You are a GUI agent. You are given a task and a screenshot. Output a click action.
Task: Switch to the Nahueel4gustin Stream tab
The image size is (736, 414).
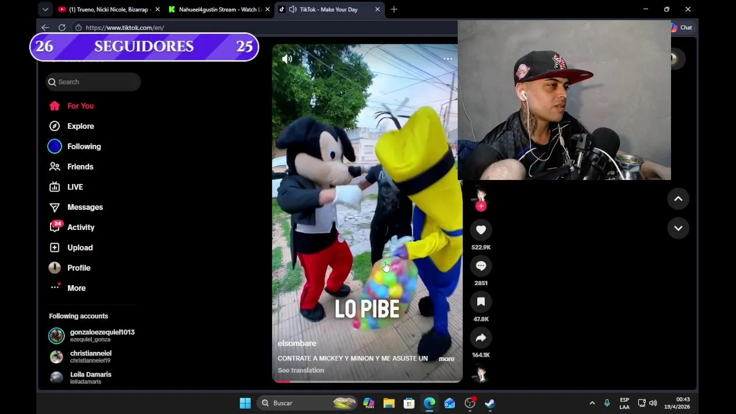coord(218,9)
